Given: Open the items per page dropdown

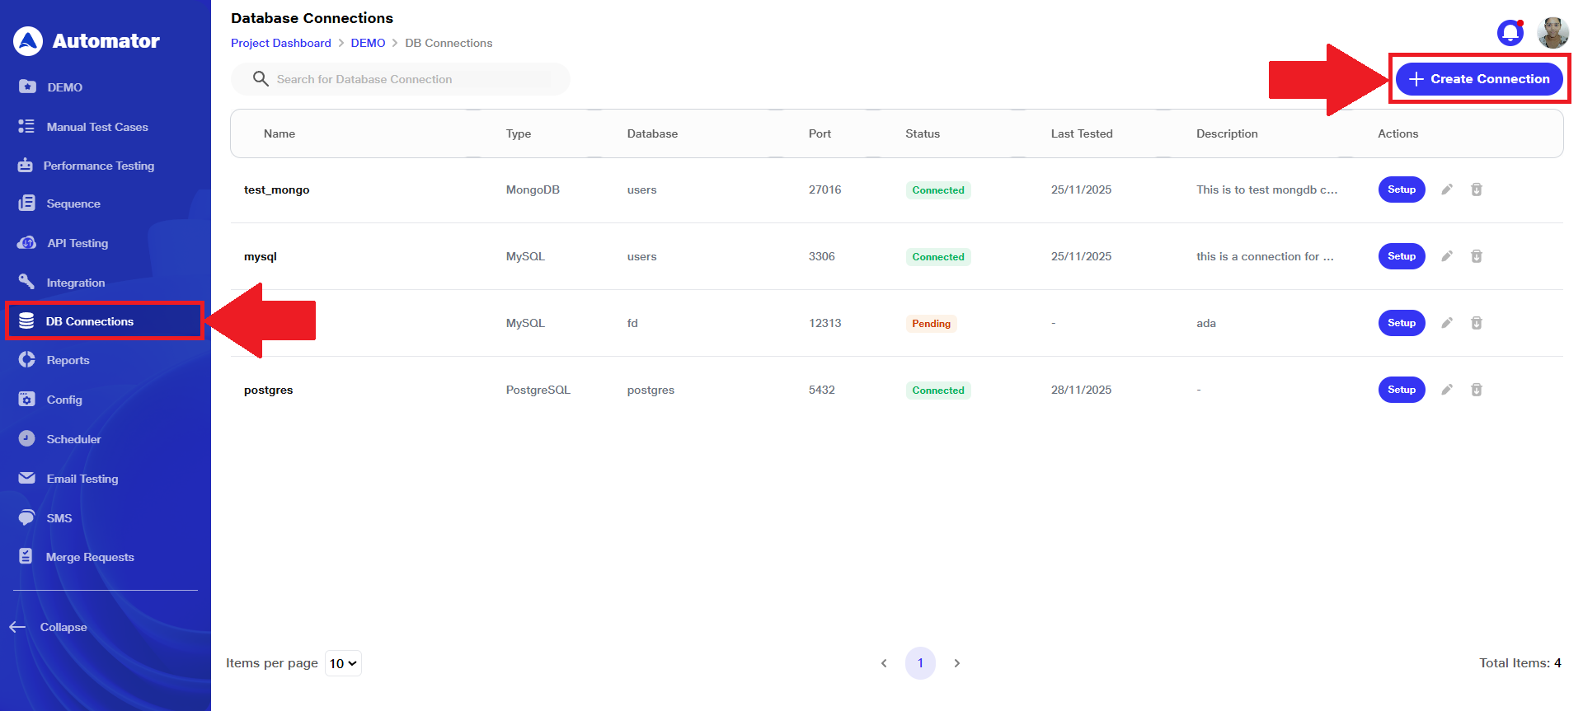Looking at the screenshot, I should click(343, 663).
